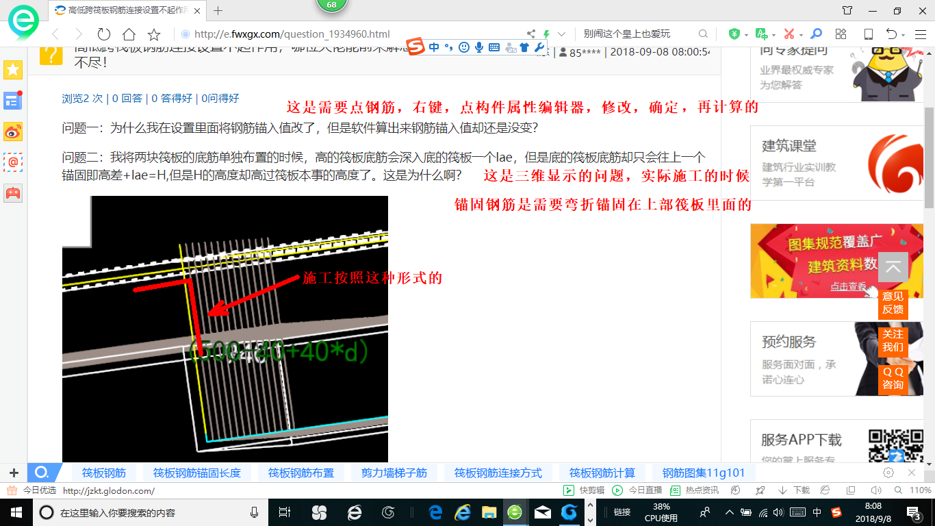Go to browser home page
Viewport: 935px width, 526px height.
coord(129,34)
